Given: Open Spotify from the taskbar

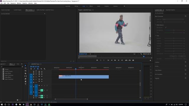Looking at the screenshot, I should 49,105.
